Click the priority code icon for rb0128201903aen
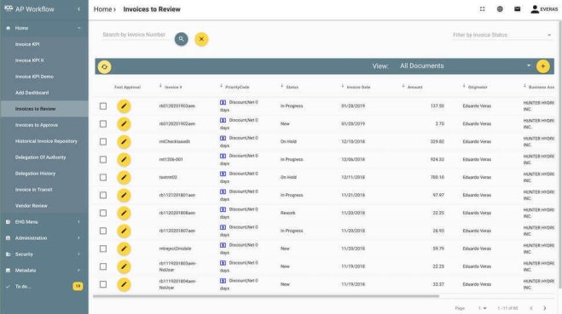 pyautogui.click(x=223, y=103)
